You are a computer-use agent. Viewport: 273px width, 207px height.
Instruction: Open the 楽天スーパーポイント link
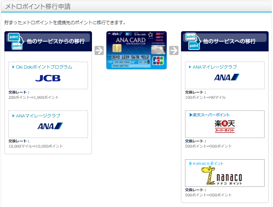tap(211, 115)
